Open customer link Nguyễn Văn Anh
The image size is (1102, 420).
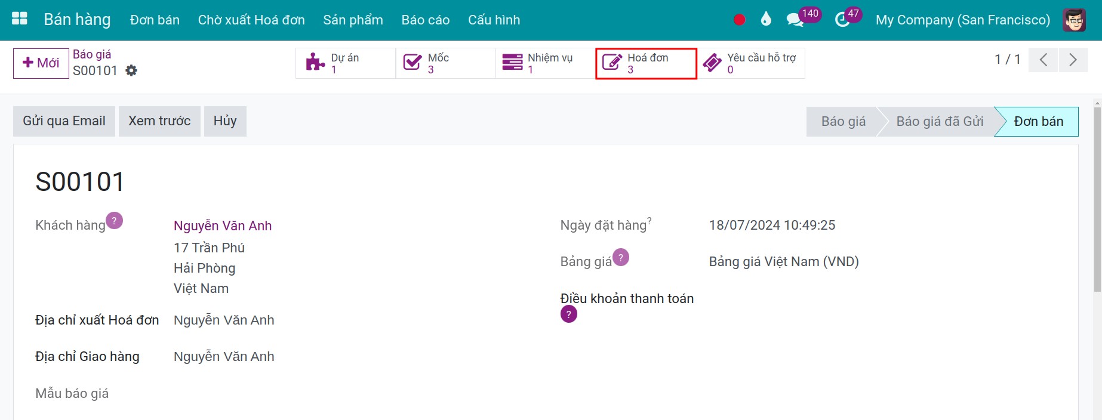(x=223, y=226)
